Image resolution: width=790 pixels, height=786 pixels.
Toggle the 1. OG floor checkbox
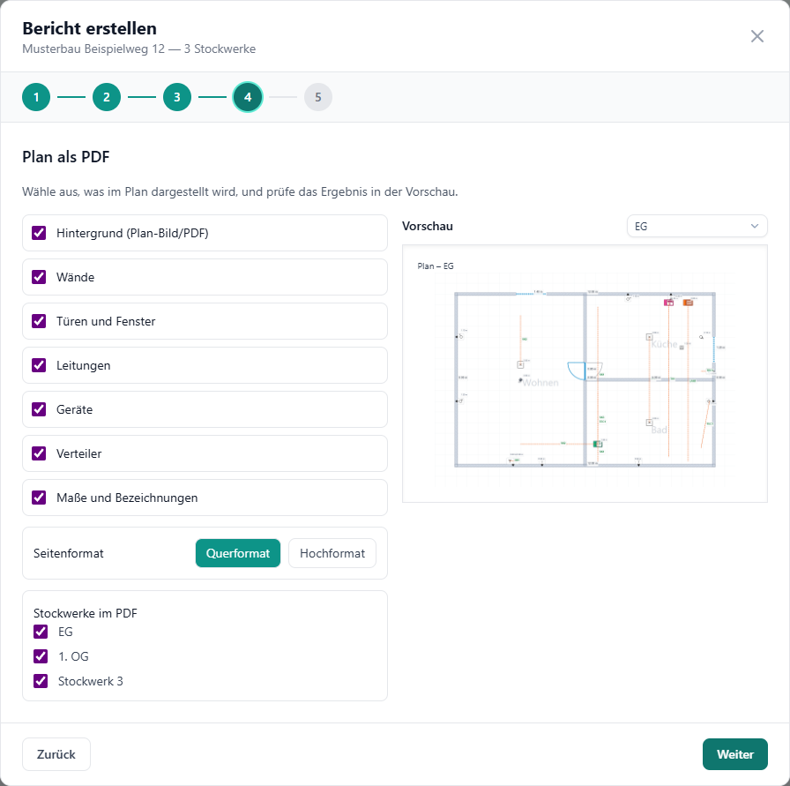(41, 656)
